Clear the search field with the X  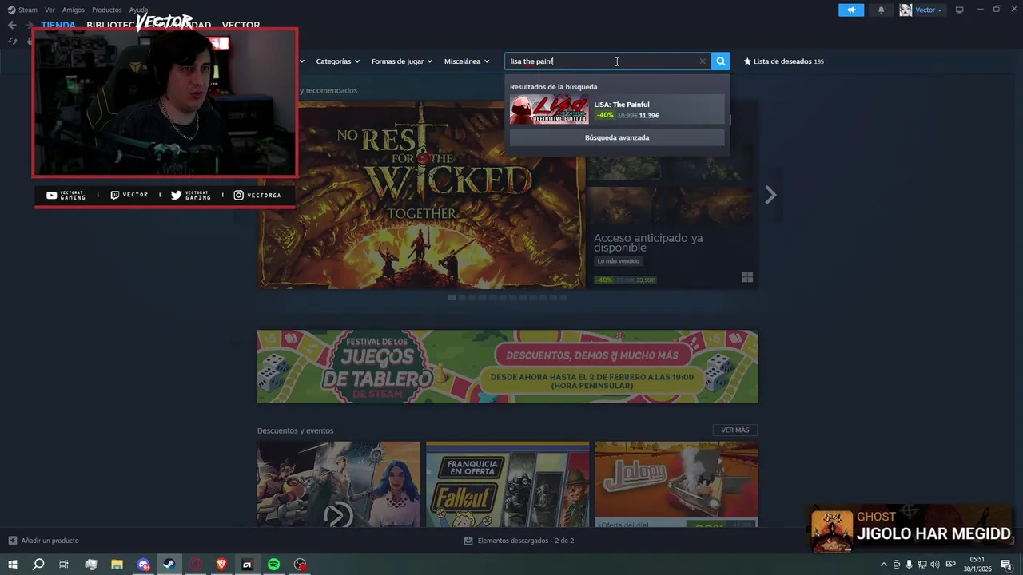(703, 61)
